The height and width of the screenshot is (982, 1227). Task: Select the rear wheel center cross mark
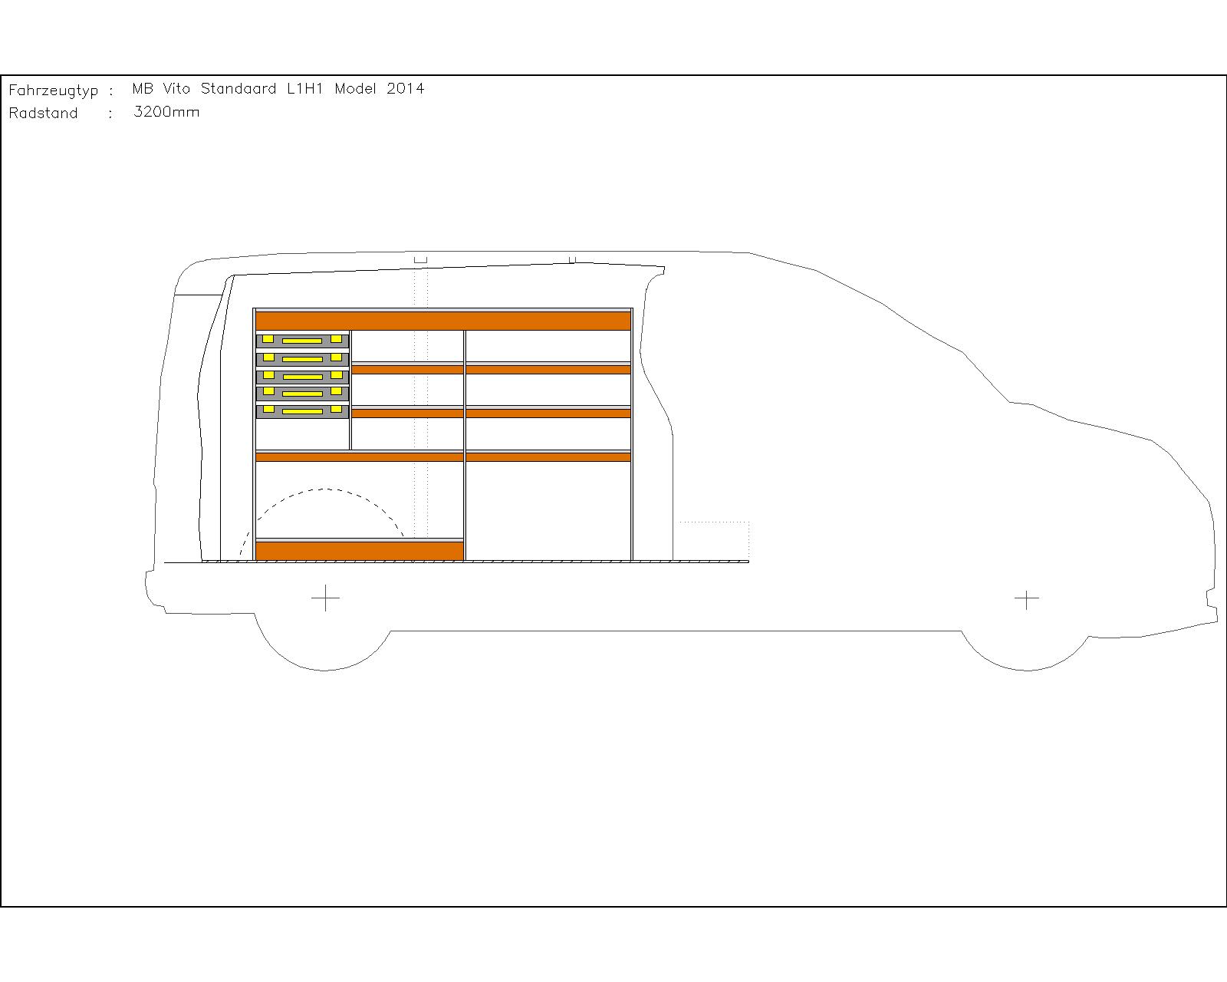pyautogui.click(x=326, y=598)
